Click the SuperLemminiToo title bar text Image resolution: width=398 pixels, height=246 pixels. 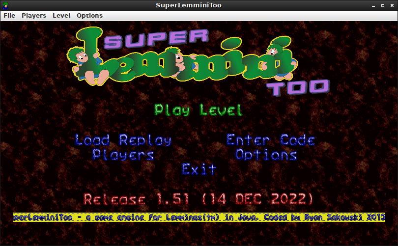[189, 5]
